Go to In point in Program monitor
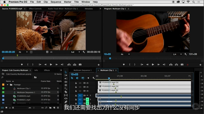The height and width of the screenshot is (114, 204). click(x=142, y=65)
